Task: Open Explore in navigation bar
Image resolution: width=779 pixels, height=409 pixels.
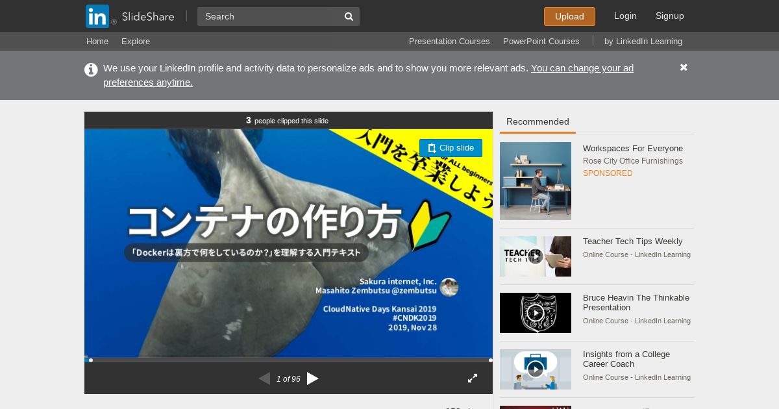Action: coord(136,42)
